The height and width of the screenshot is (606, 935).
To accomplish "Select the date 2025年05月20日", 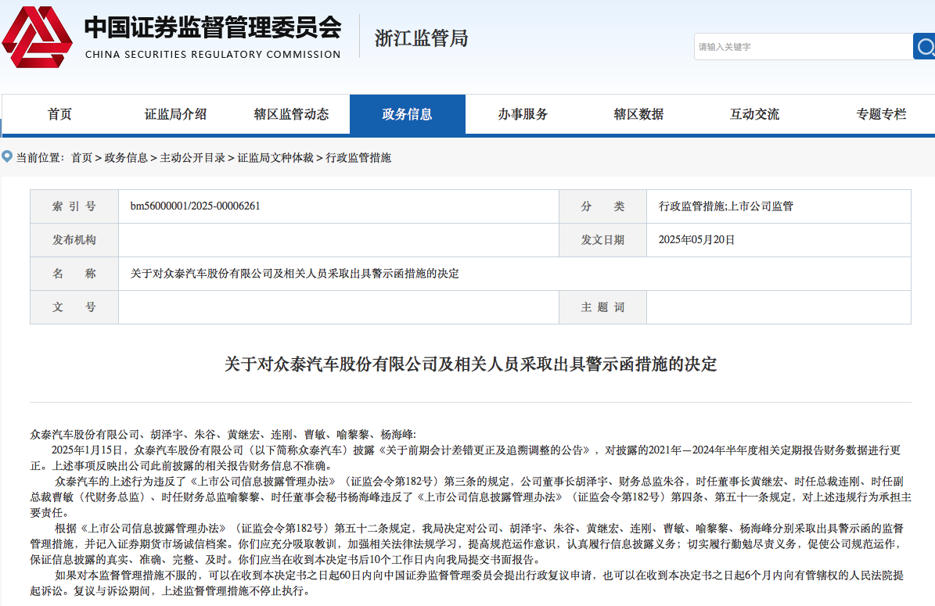I will [x=696, y=239].
